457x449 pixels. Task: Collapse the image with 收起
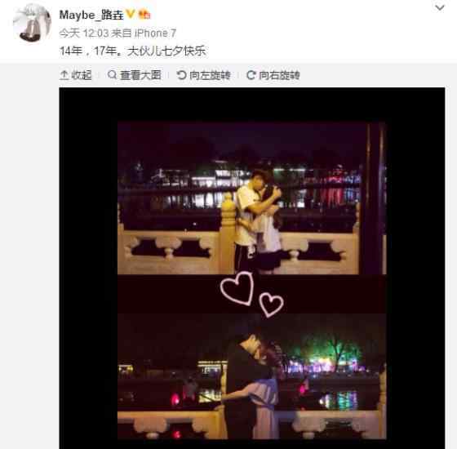point(76,75)
